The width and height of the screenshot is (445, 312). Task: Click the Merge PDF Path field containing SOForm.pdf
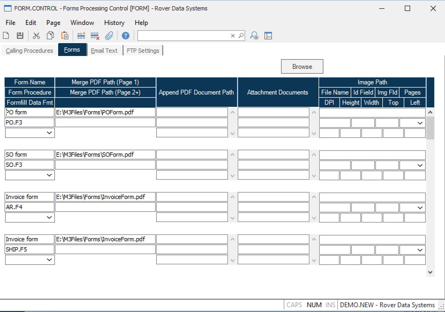pyautogui.click(x=105, y=155)
